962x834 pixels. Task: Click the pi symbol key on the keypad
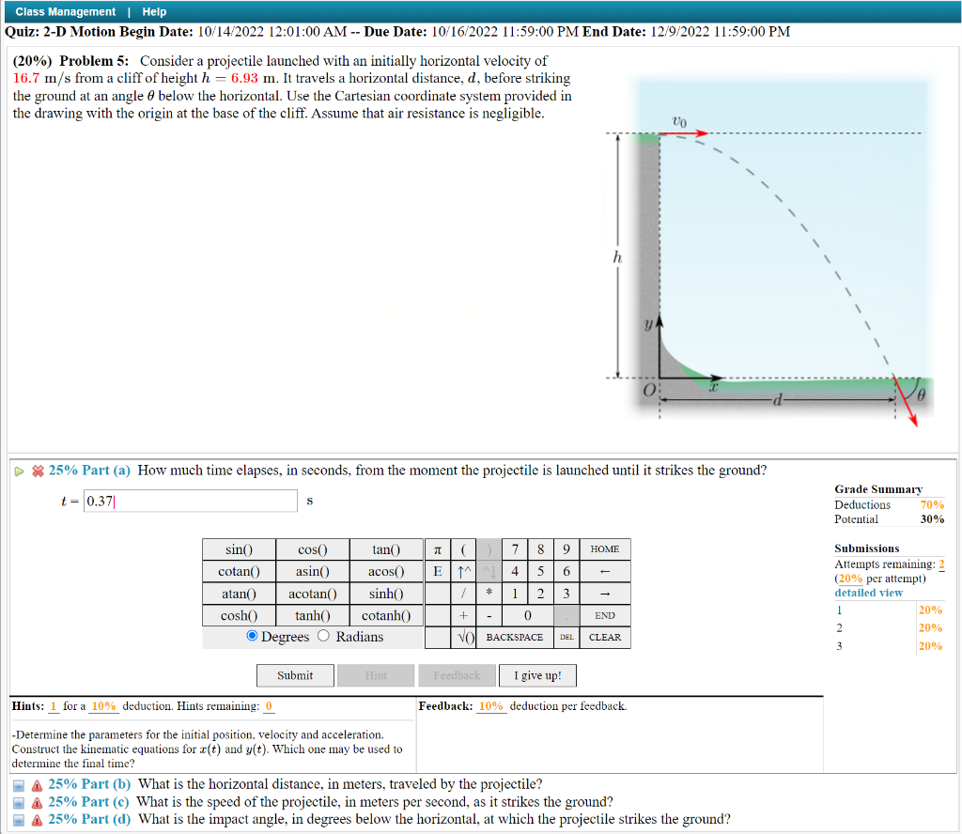click(437, 549)
